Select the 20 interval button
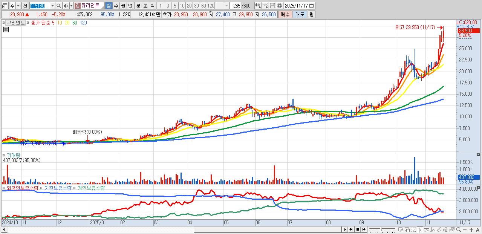Screen dimensions: 482x234 tap(189, 6)
